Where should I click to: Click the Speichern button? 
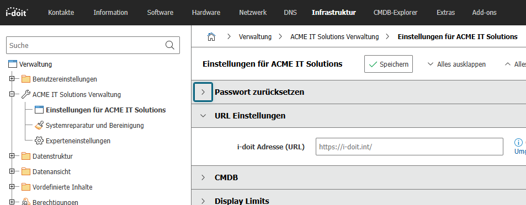point(389,64)
